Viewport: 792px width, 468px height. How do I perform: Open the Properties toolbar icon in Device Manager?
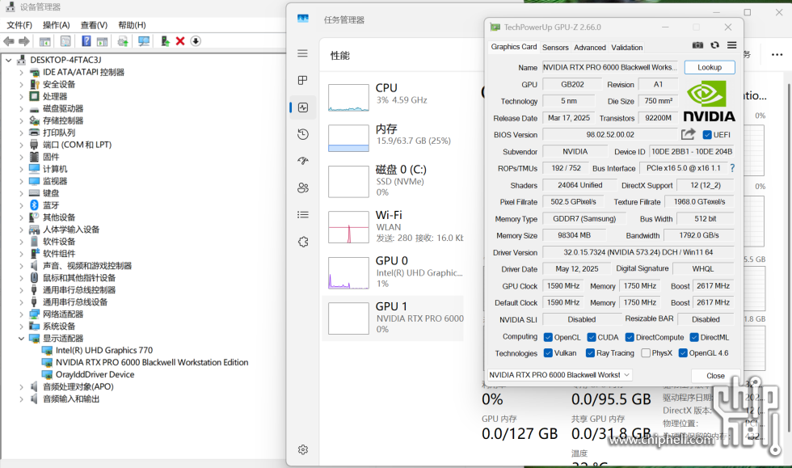pos(65,41)
